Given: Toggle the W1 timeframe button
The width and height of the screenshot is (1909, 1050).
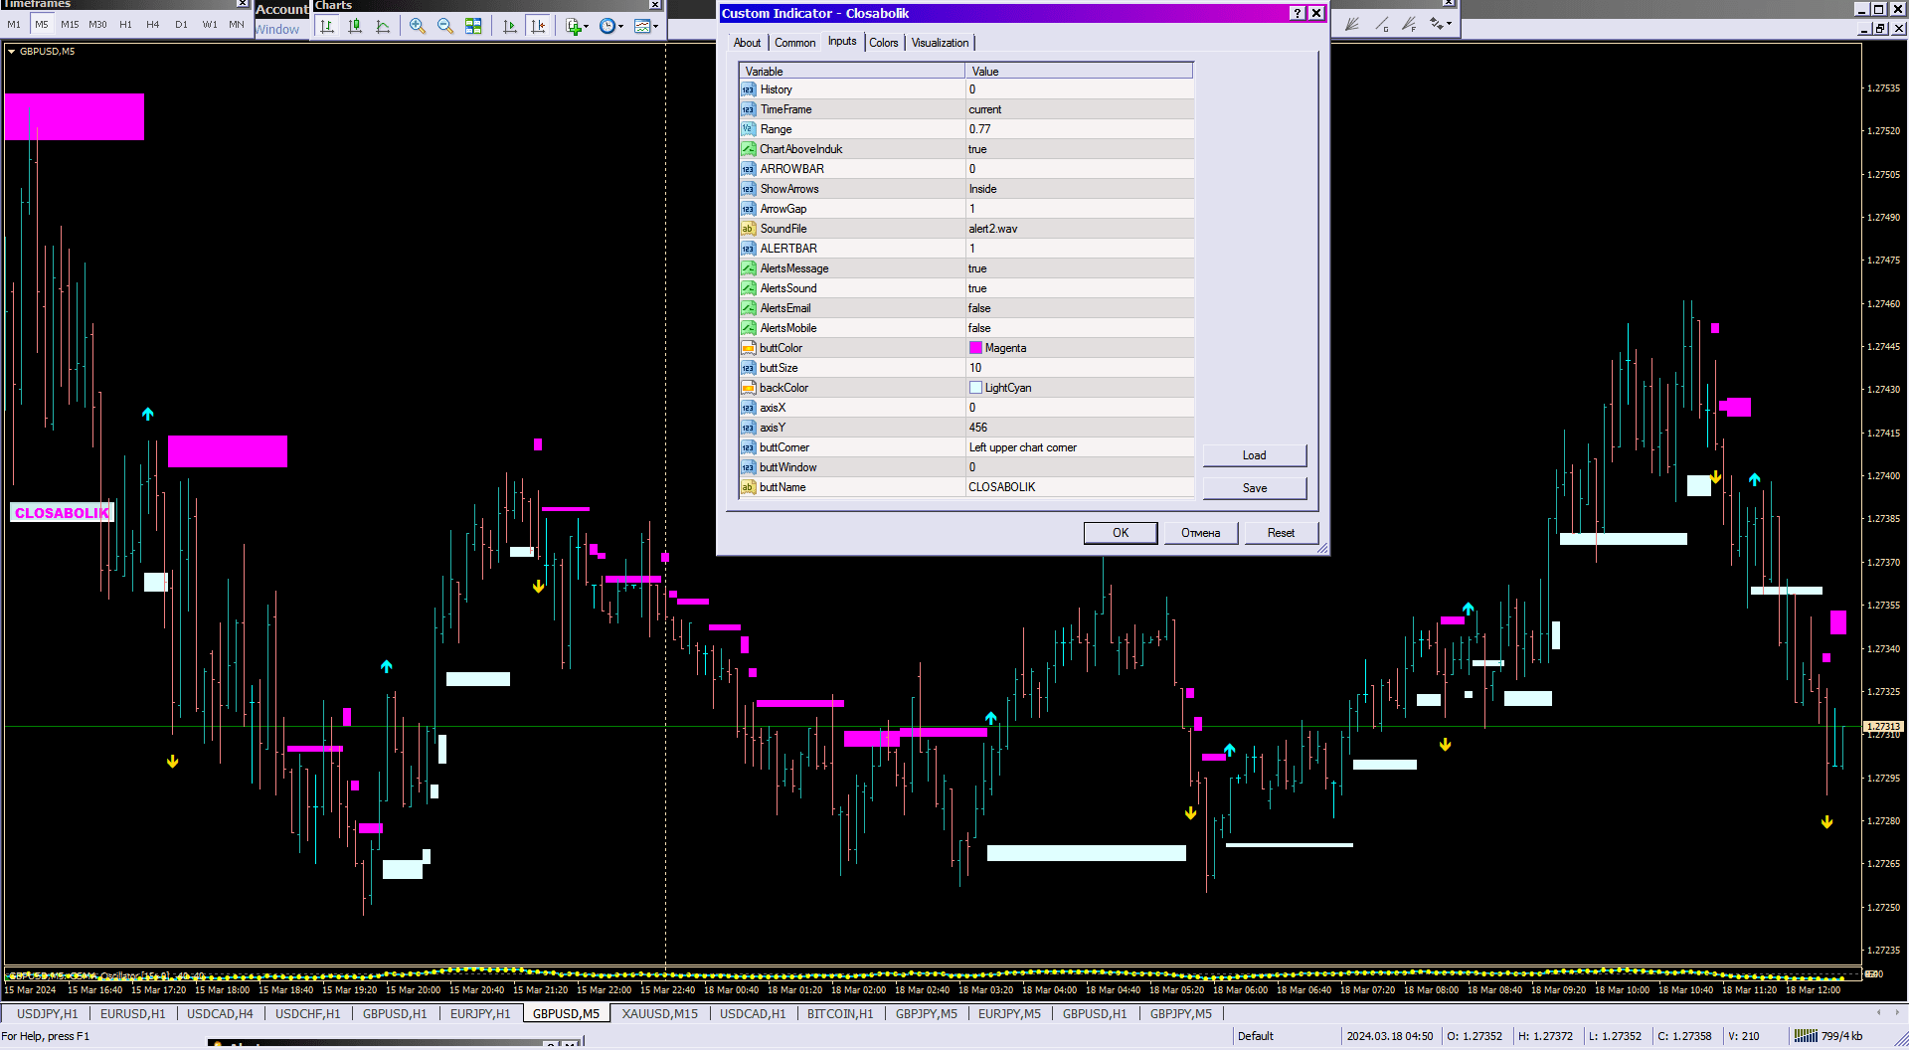Looking at the screenshot, I should [x=210, y=25].
